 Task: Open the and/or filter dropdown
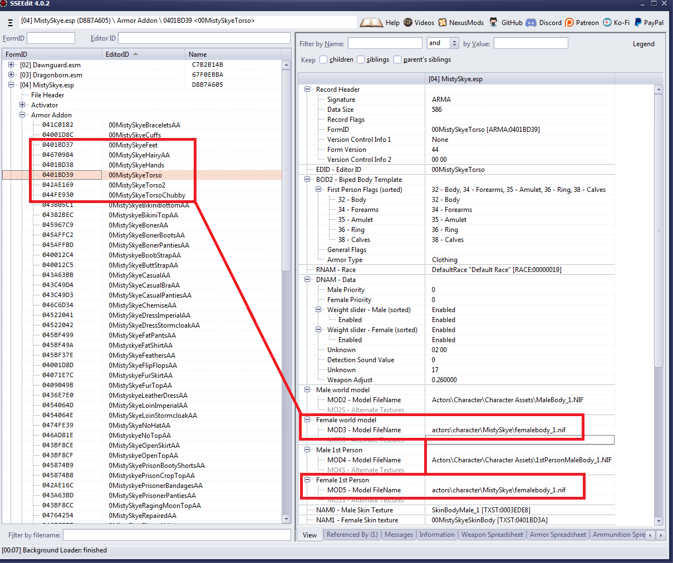(x=454, y=43)
